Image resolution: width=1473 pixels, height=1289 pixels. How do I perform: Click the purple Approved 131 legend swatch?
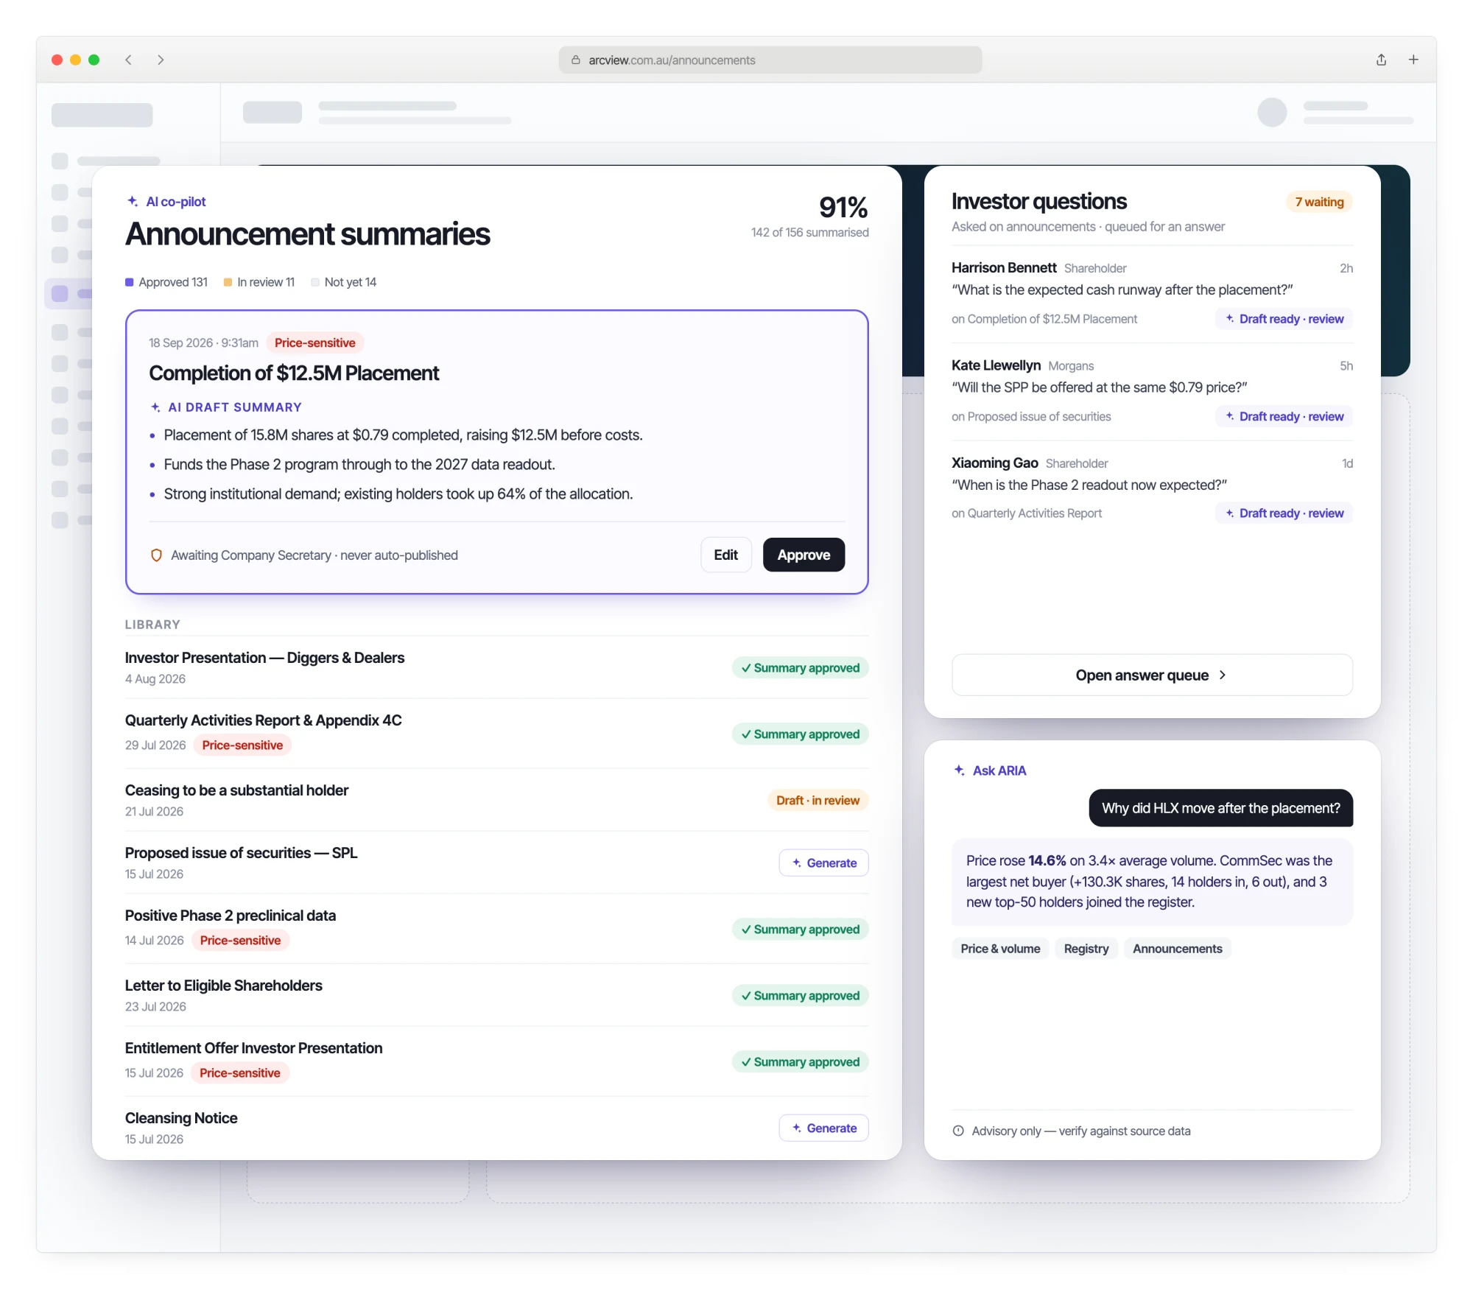130,282
